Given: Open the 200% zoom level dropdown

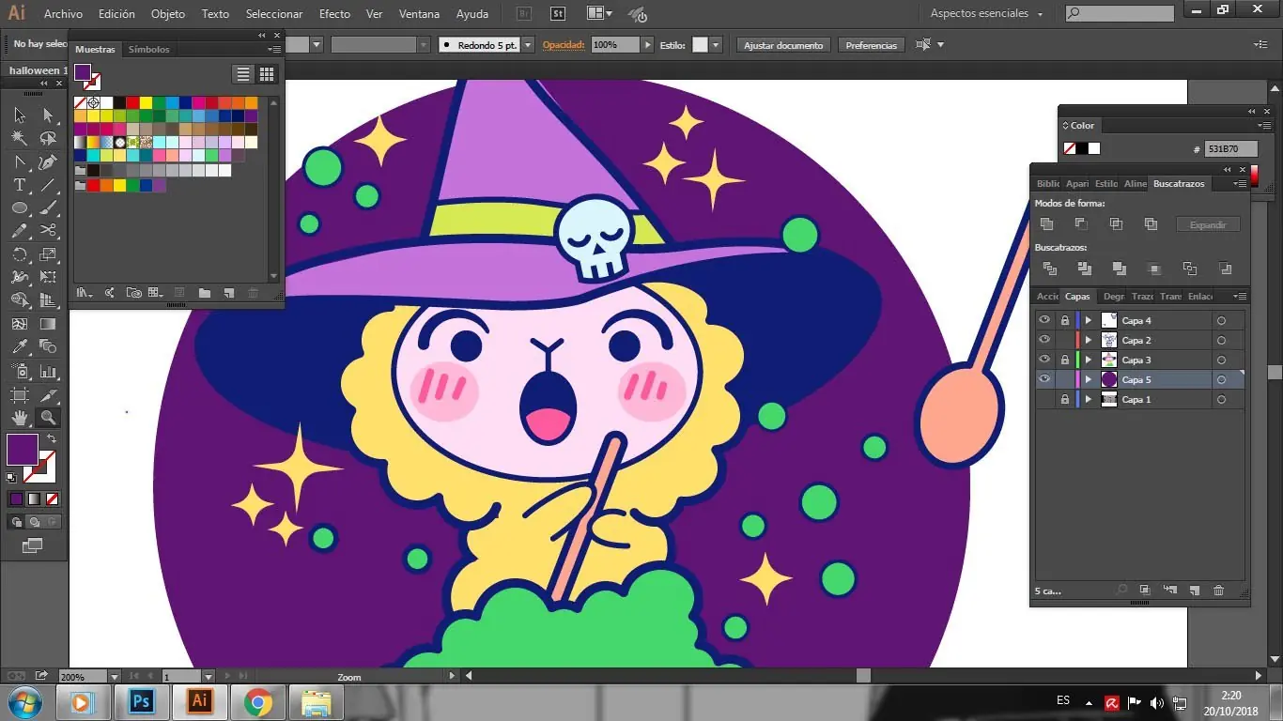Looking at the screenshot, I should tap(115, 676).
